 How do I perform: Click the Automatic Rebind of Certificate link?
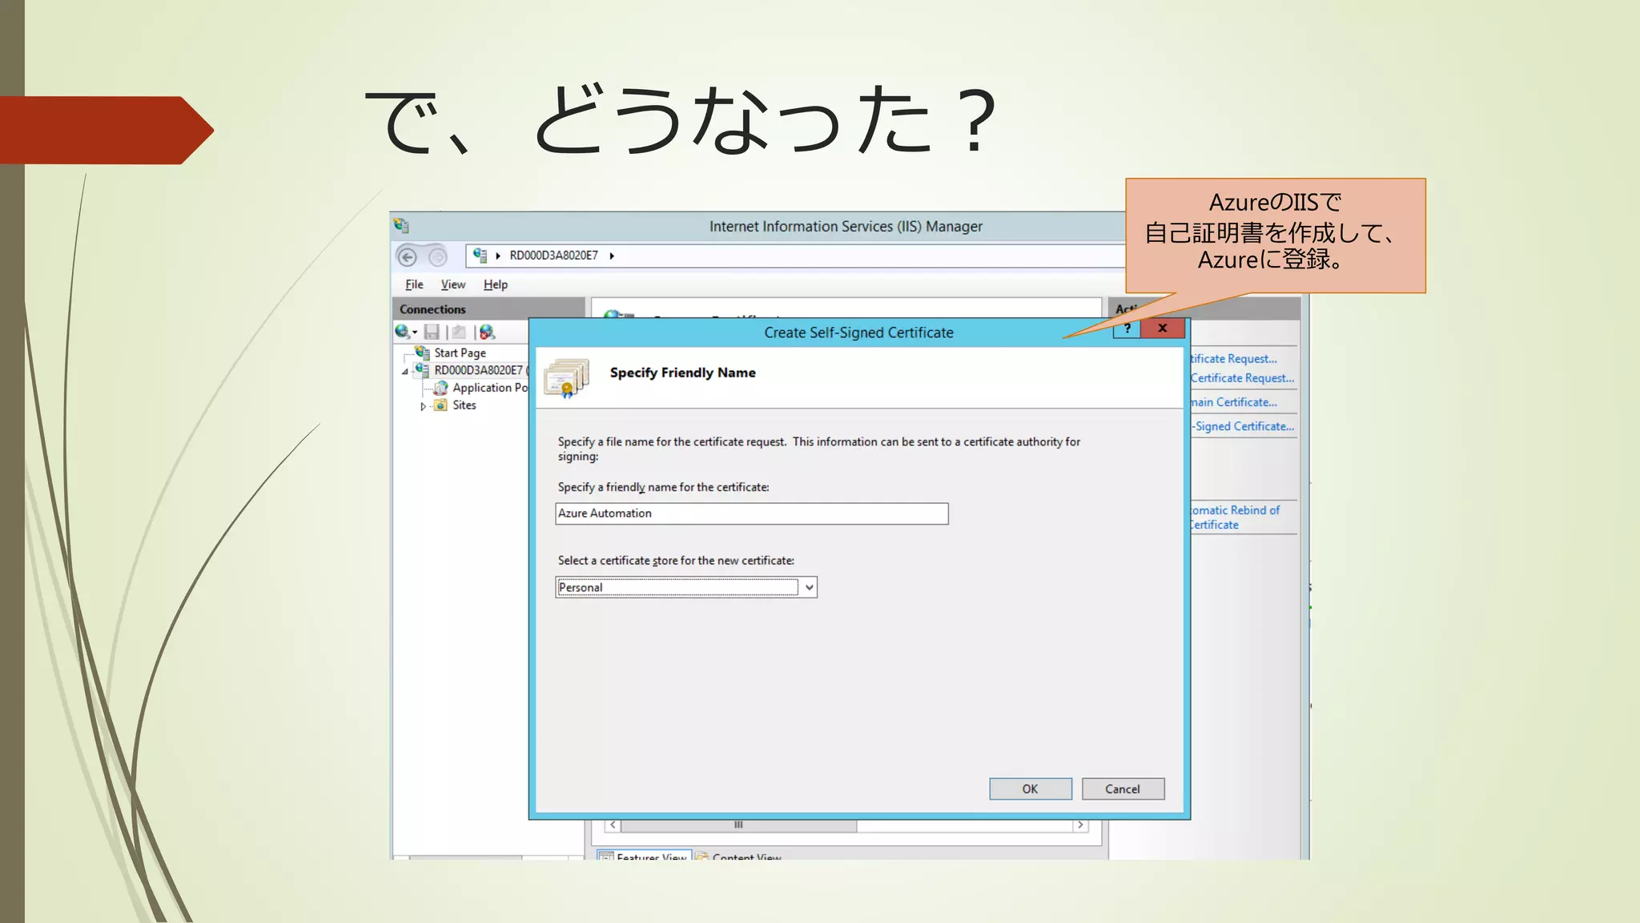tap(1234, 518)
